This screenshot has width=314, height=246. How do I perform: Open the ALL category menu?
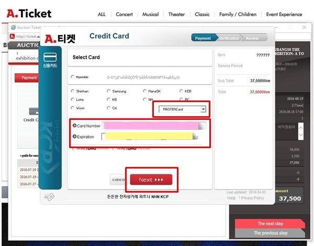pos(102,15)
